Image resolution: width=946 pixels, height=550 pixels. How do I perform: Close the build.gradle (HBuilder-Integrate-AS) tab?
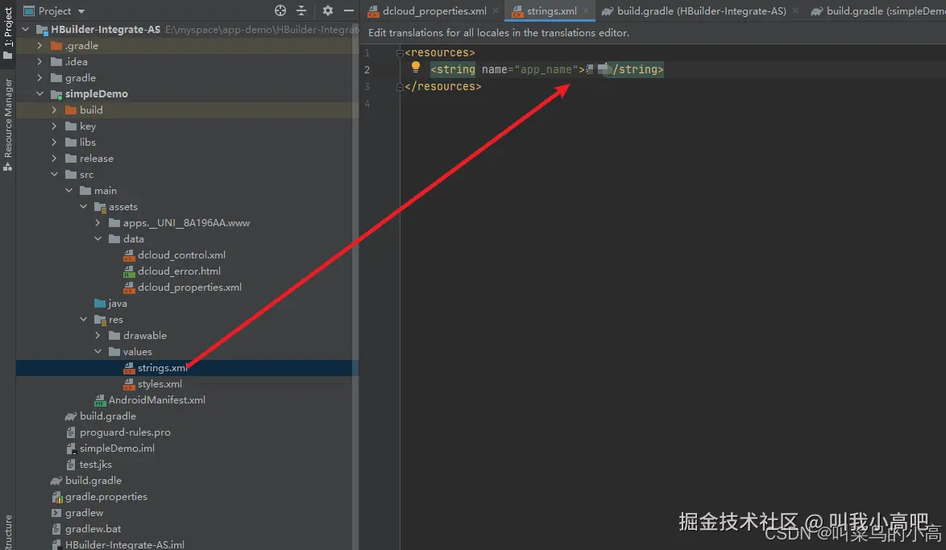coord(795,10)
